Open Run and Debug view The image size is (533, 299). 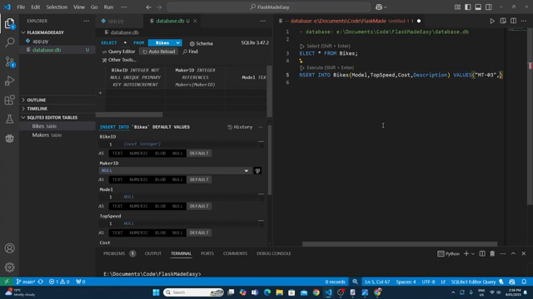point(9,81)
